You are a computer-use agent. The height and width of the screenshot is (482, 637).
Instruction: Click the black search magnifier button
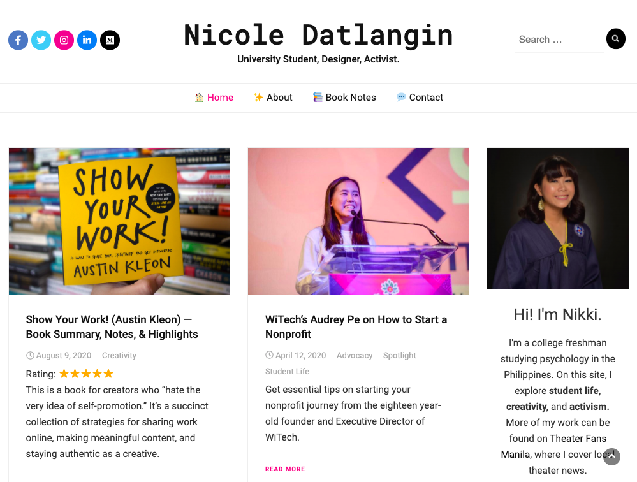(616, 39)
